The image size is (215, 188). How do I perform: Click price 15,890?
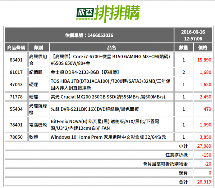click(204, 60)
